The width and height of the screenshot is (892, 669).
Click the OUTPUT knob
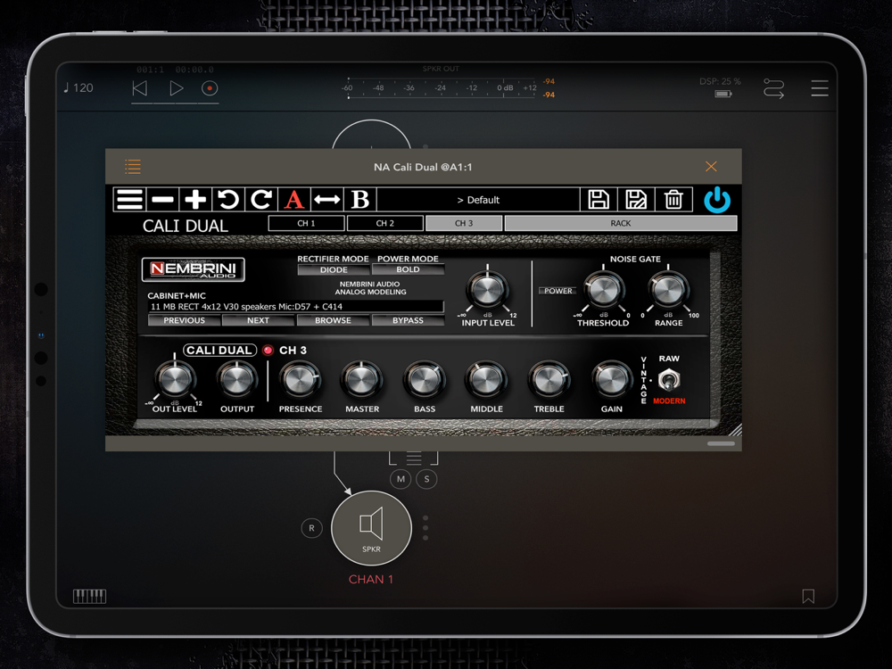[x=236, y=380]
